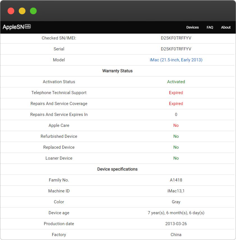Click the AppleSN info logo

coord(17,27)
